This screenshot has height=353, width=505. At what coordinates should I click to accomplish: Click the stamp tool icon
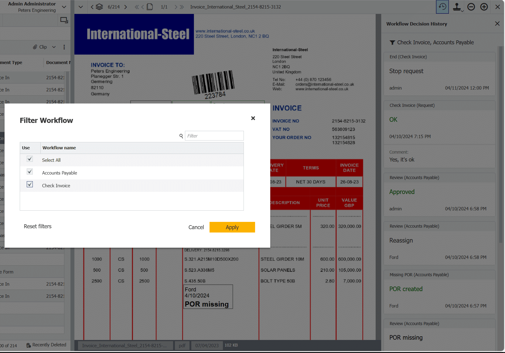[457, 7]
